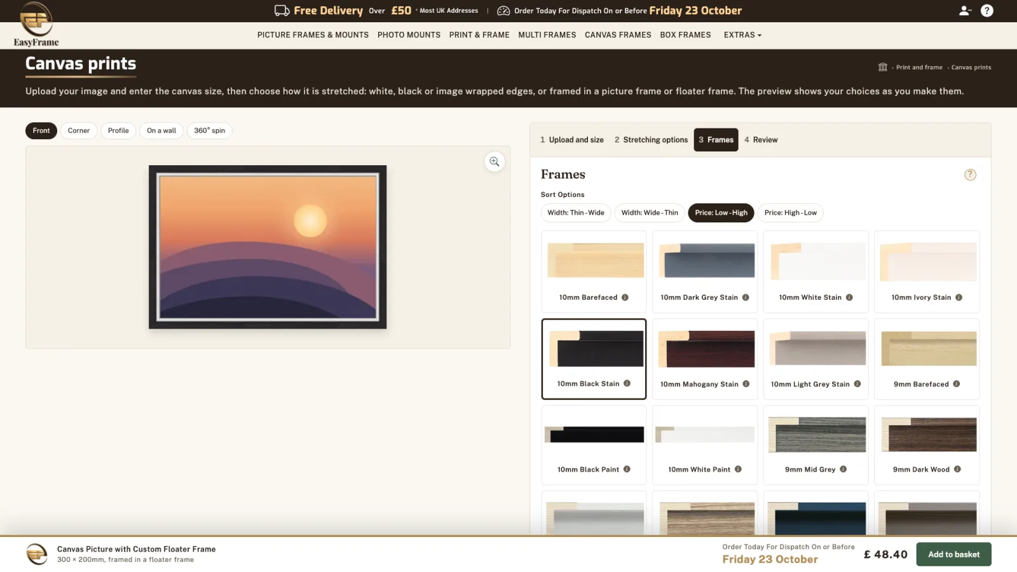This screenshot has width=1017, height=572.
Task: Add canvas to basket
Action: [x=953, y=555]
